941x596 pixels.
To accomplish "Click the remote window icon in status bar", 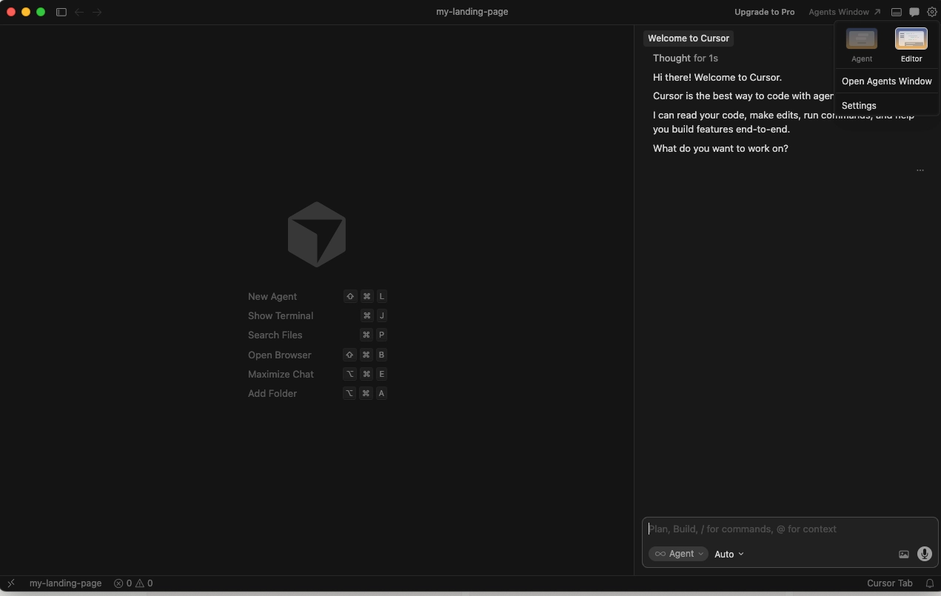I will 11,583.
